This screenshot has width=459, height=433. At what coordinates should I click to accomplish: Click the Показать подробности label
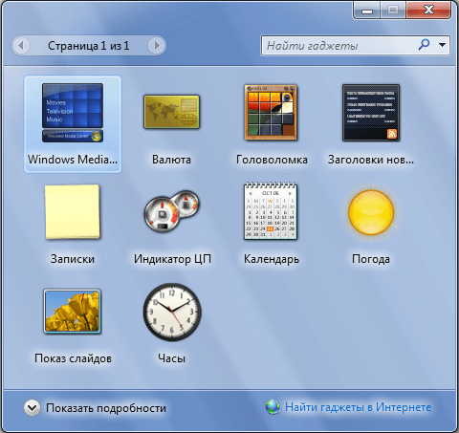(x=106, y=408)
